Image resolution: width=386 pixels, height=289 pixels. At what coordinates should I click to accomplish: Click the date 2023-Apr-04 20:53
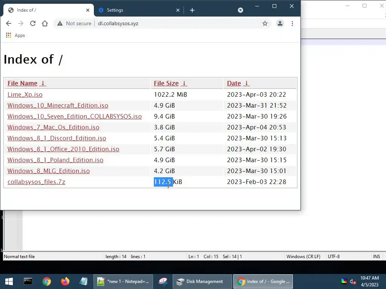[256, 127]
